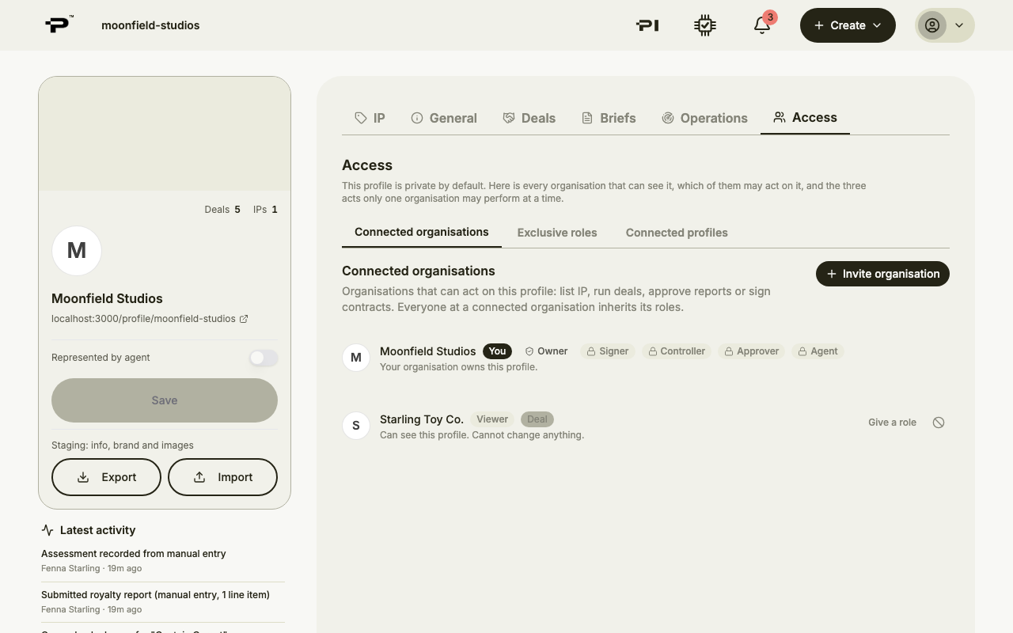Click the Latest activity pulse icon

47,530
